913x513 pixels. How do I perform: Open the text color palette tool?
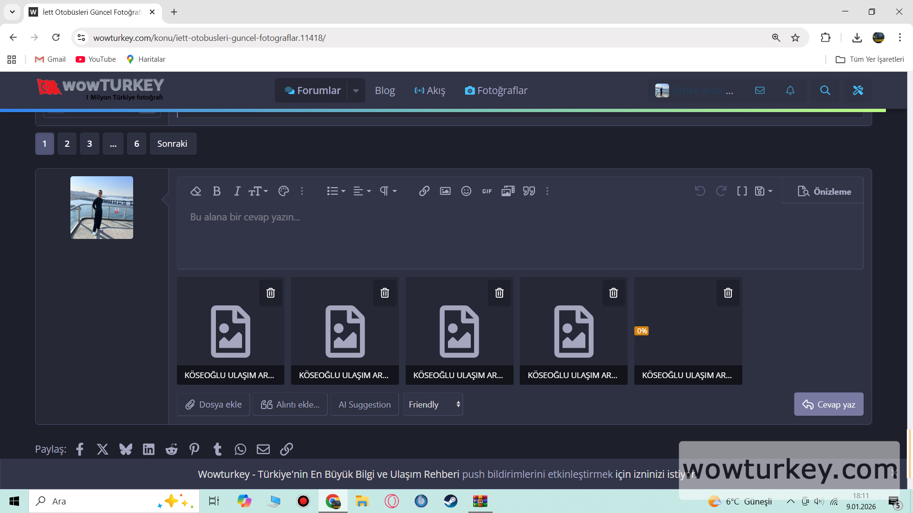[x=283, y=191]
